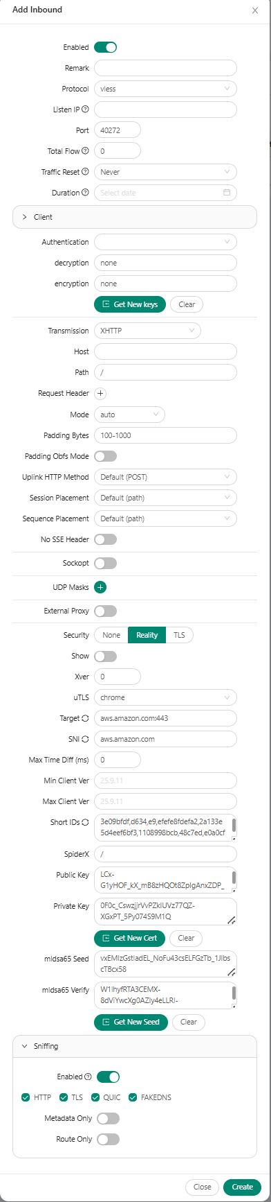Screen dimensions: 271x1202
Task: Enable Padding Obfs Mode switch
Action: [x=106, y=456]
